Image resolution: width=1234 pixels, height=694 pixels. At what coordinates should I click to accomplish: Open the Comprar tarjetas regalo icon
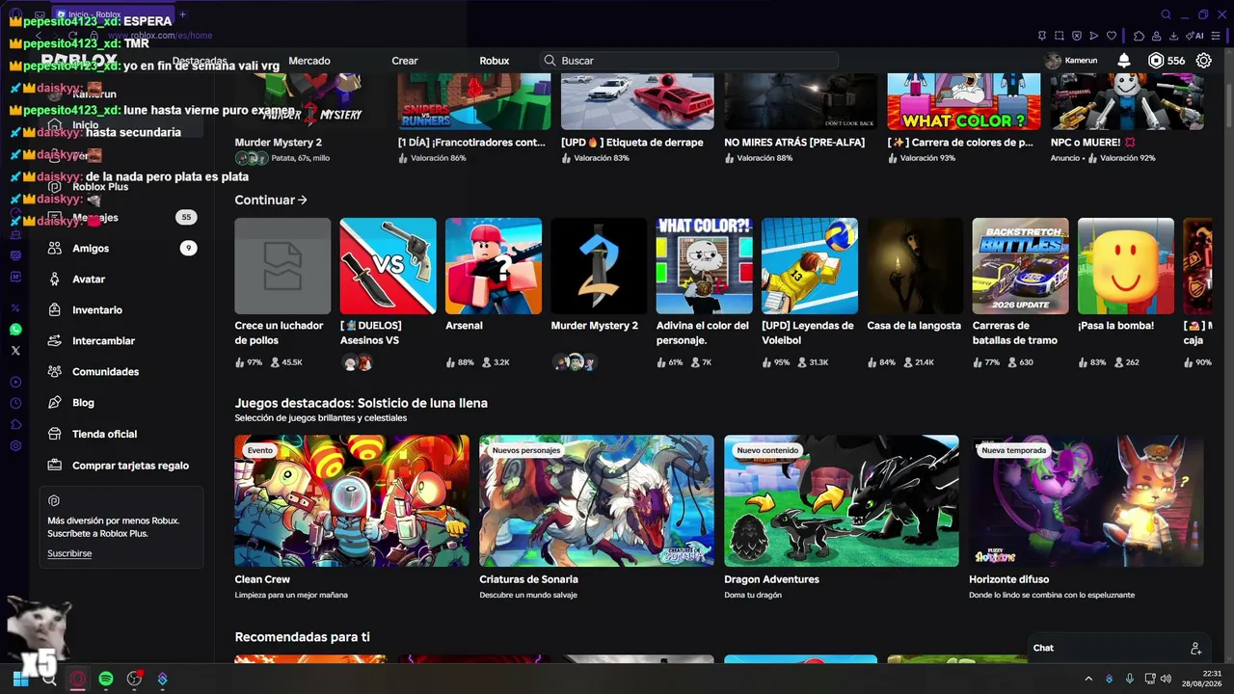(55, 465)
